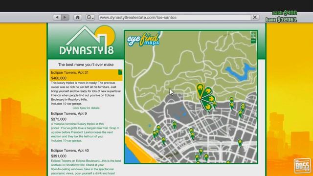Screen dimensions: 313x176
Task: Open 'Click here for details' link
Action: 86,108
